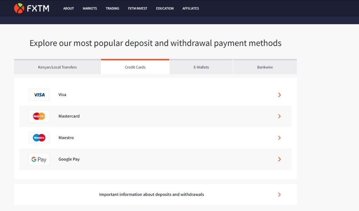Screen dimensions: 359x211
Task: Click the Mastercard logo icon
Action: coord(39,116)
